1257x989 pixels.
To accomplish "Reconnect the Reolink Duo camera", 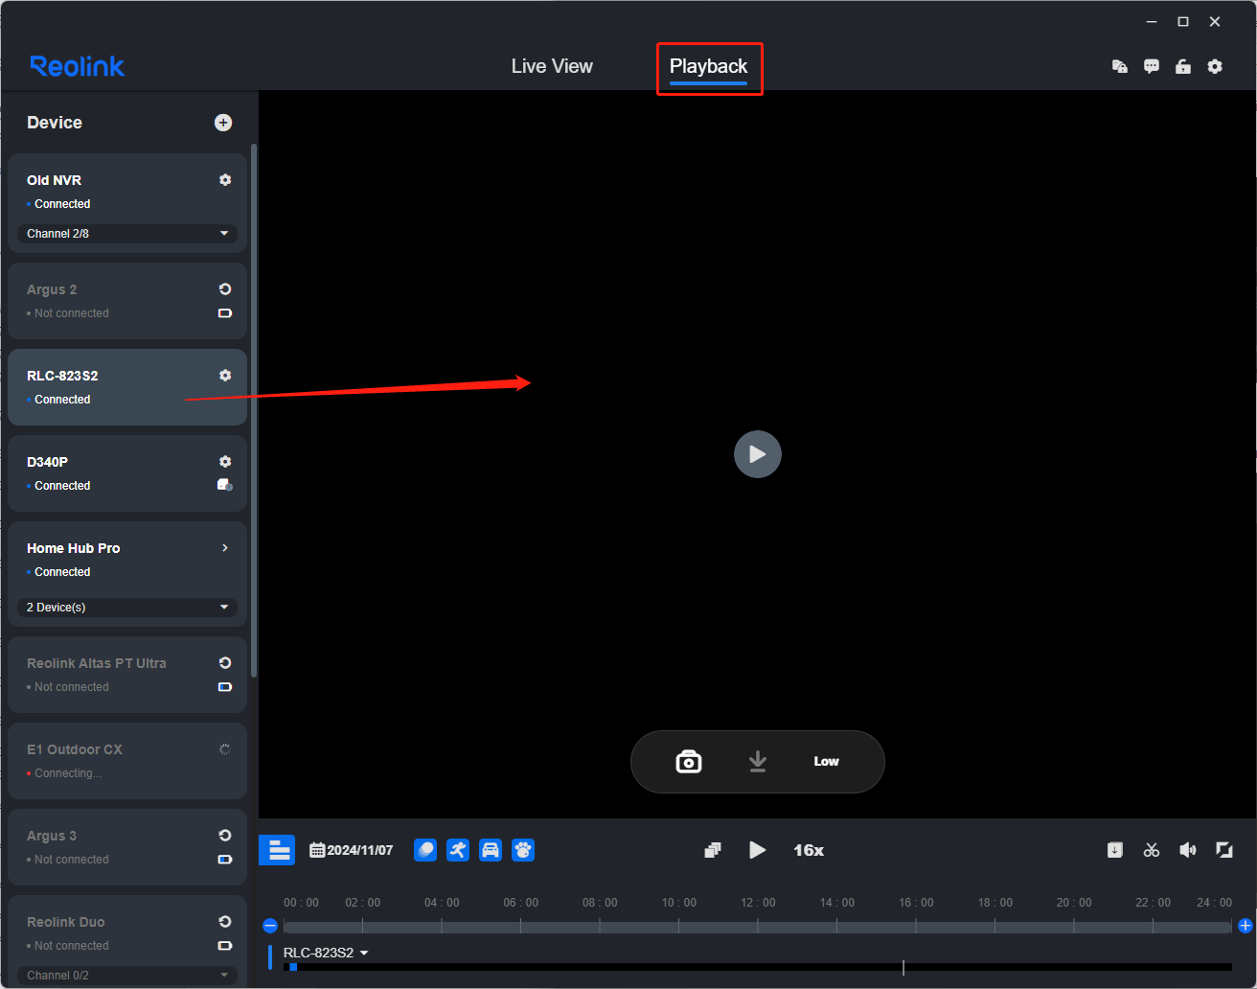I will pos(225,921).
